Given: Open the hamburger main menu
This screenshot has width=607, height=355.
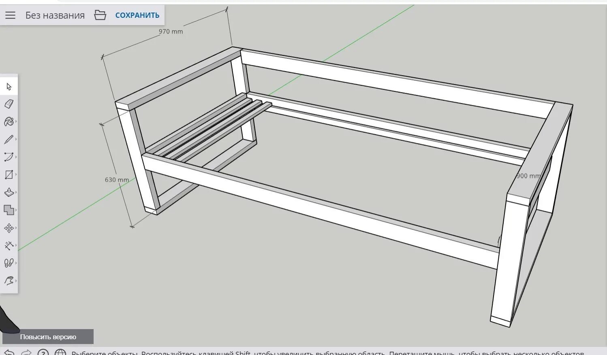Looking at the screenshot, I should (11, 15).
